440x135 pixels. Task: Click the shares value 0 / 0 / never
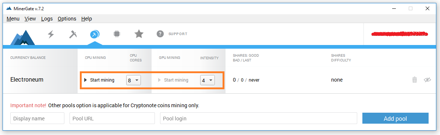(246, 80)
